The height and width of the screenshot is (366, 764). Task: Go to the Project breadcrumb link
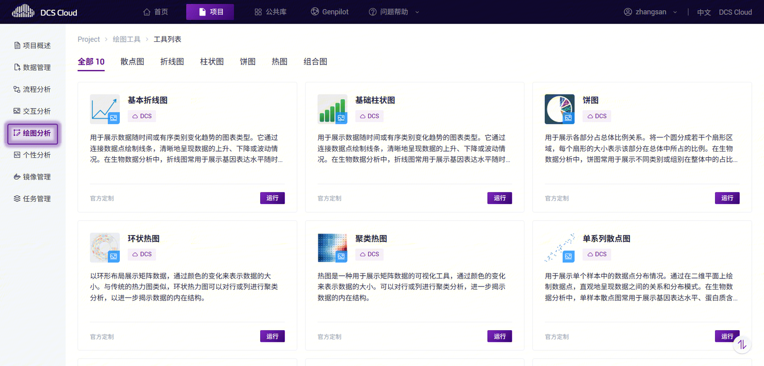[89, 39]
